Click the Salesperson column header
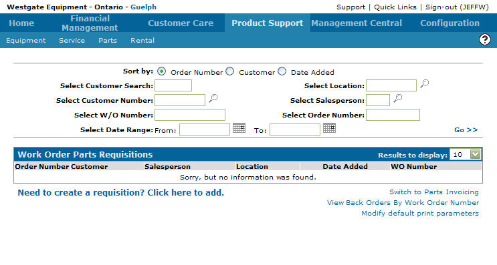Image resolution: width=497 pixels, height=265 pixels. (167, 166)
